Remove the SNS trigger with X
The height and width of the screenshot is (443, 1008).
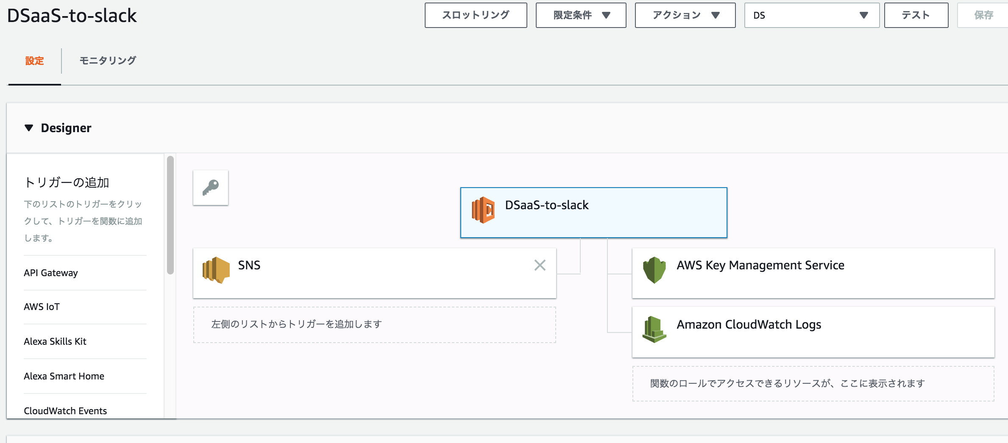point(540,265)
